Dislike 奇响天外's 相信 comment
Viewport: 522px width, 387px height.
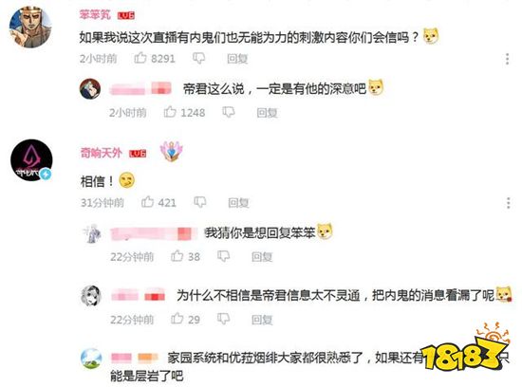pos(199,202)
